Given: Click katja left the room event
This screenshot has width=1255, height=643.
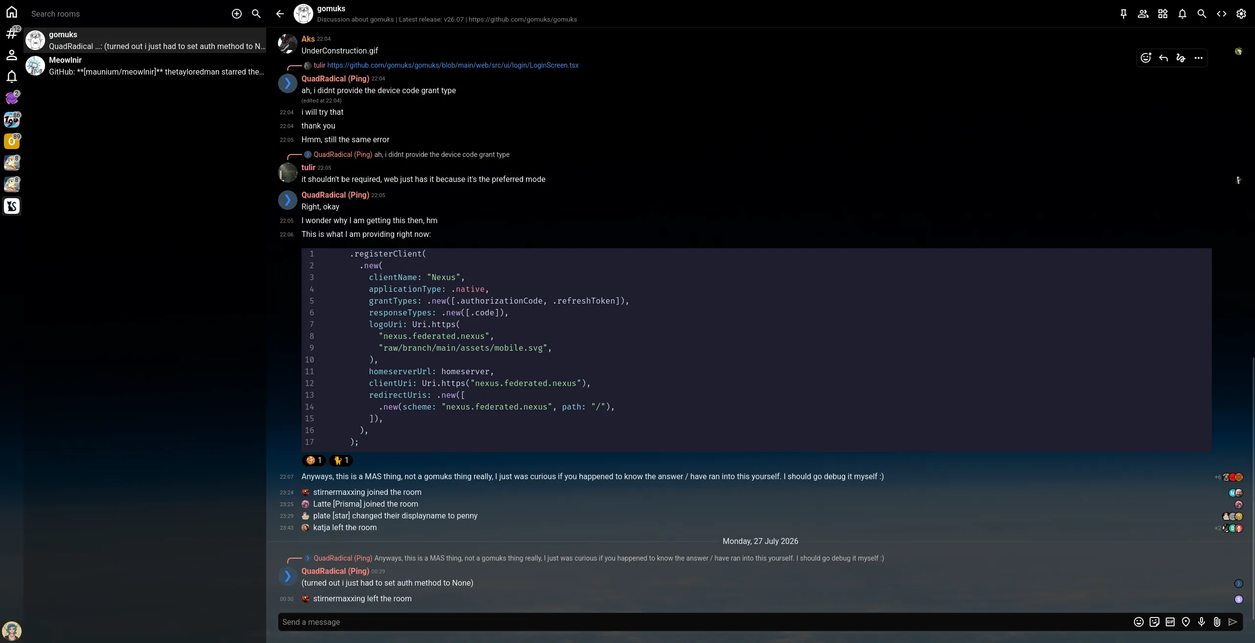Looking at the screenshot, I should [345, 527].
